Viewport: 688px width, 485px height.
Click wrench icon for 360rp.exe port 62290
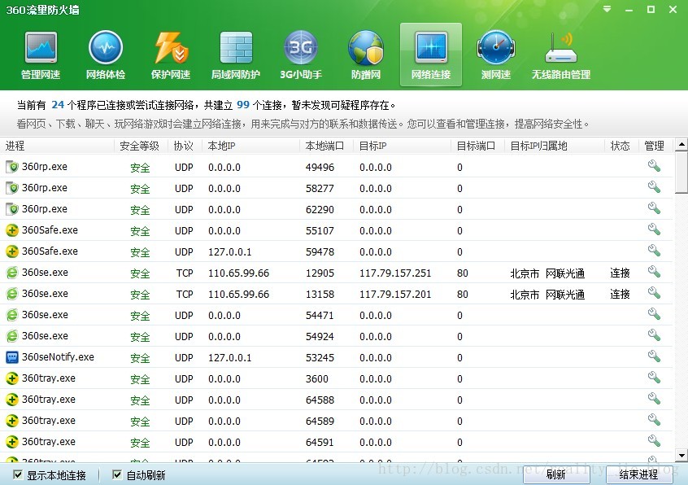click(x=654, y=208)
